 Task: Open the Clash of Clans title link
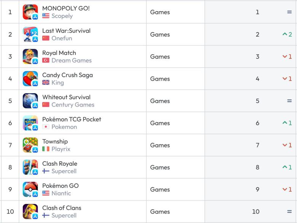[x=62, y=208]
